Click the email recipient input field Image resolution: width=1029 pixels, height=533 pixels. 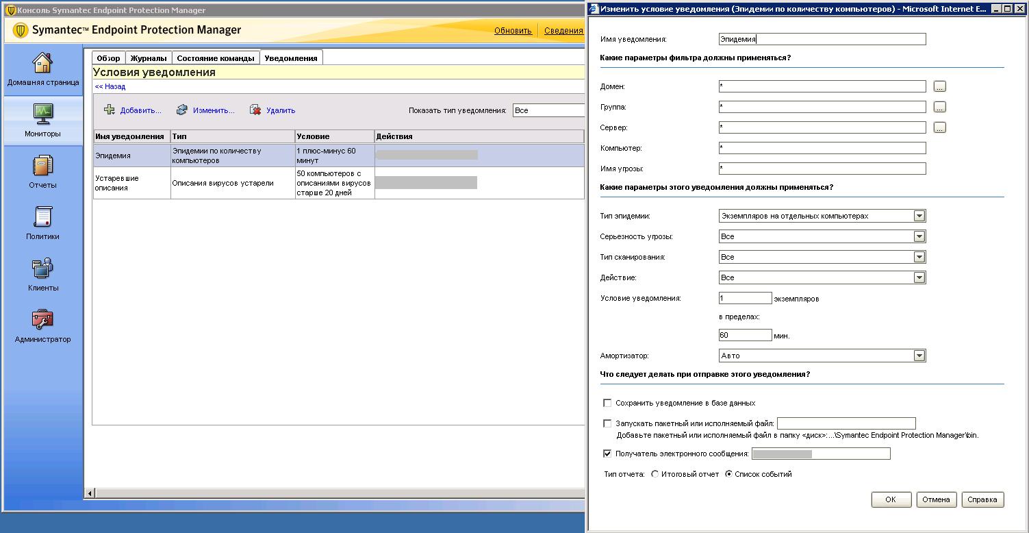point(821,454)
